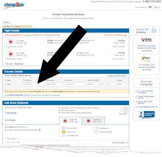Click the Go Back button
The height and width of the screenshot is (157, 162).
(x=6, y=22)
